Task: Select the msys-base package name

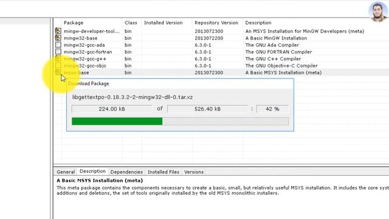Action: click(76, 72)
